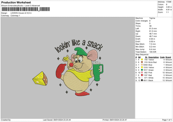
Task: Click the "St." column header
Action: (146, 57)
